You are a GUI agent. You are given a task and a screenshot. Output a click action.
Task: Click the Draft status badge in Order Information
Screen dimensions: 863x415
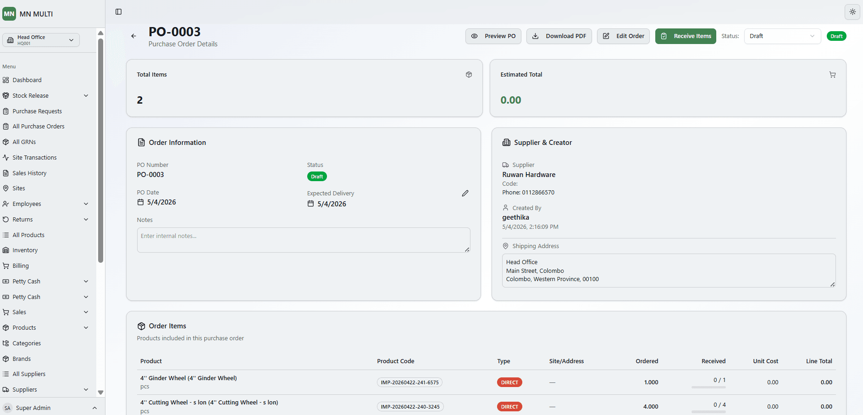point(317,177)
